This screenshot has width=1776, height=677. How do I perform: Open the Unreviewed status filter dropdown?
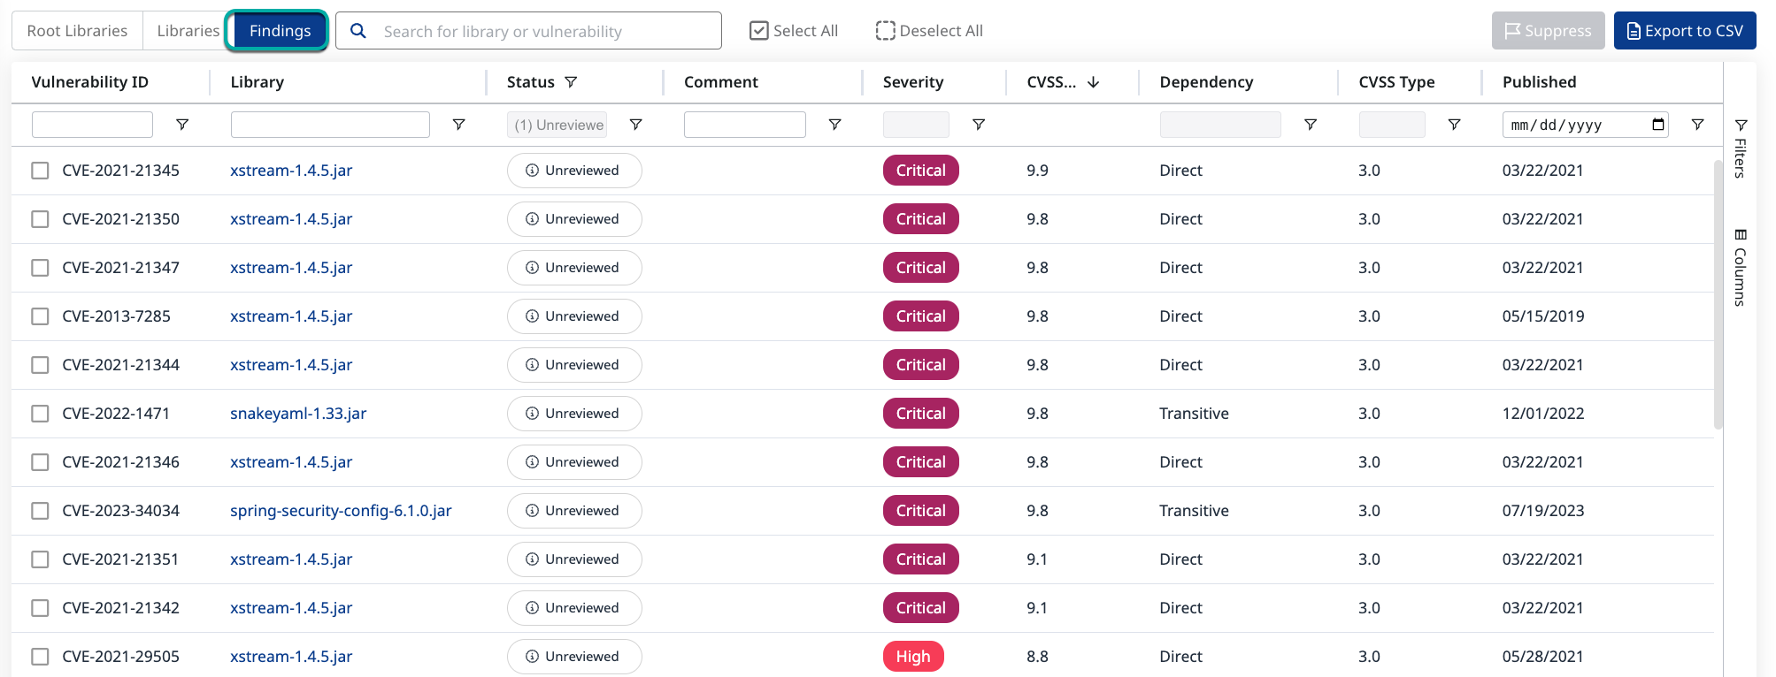pyautogui.click(x=557, y=125)
